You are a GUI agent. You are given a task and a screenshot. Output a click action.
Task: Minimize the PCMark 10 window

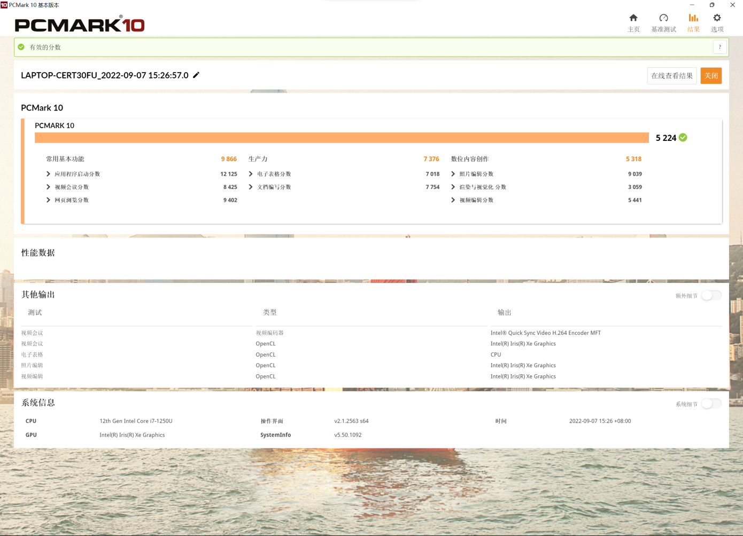pos(692,5)
